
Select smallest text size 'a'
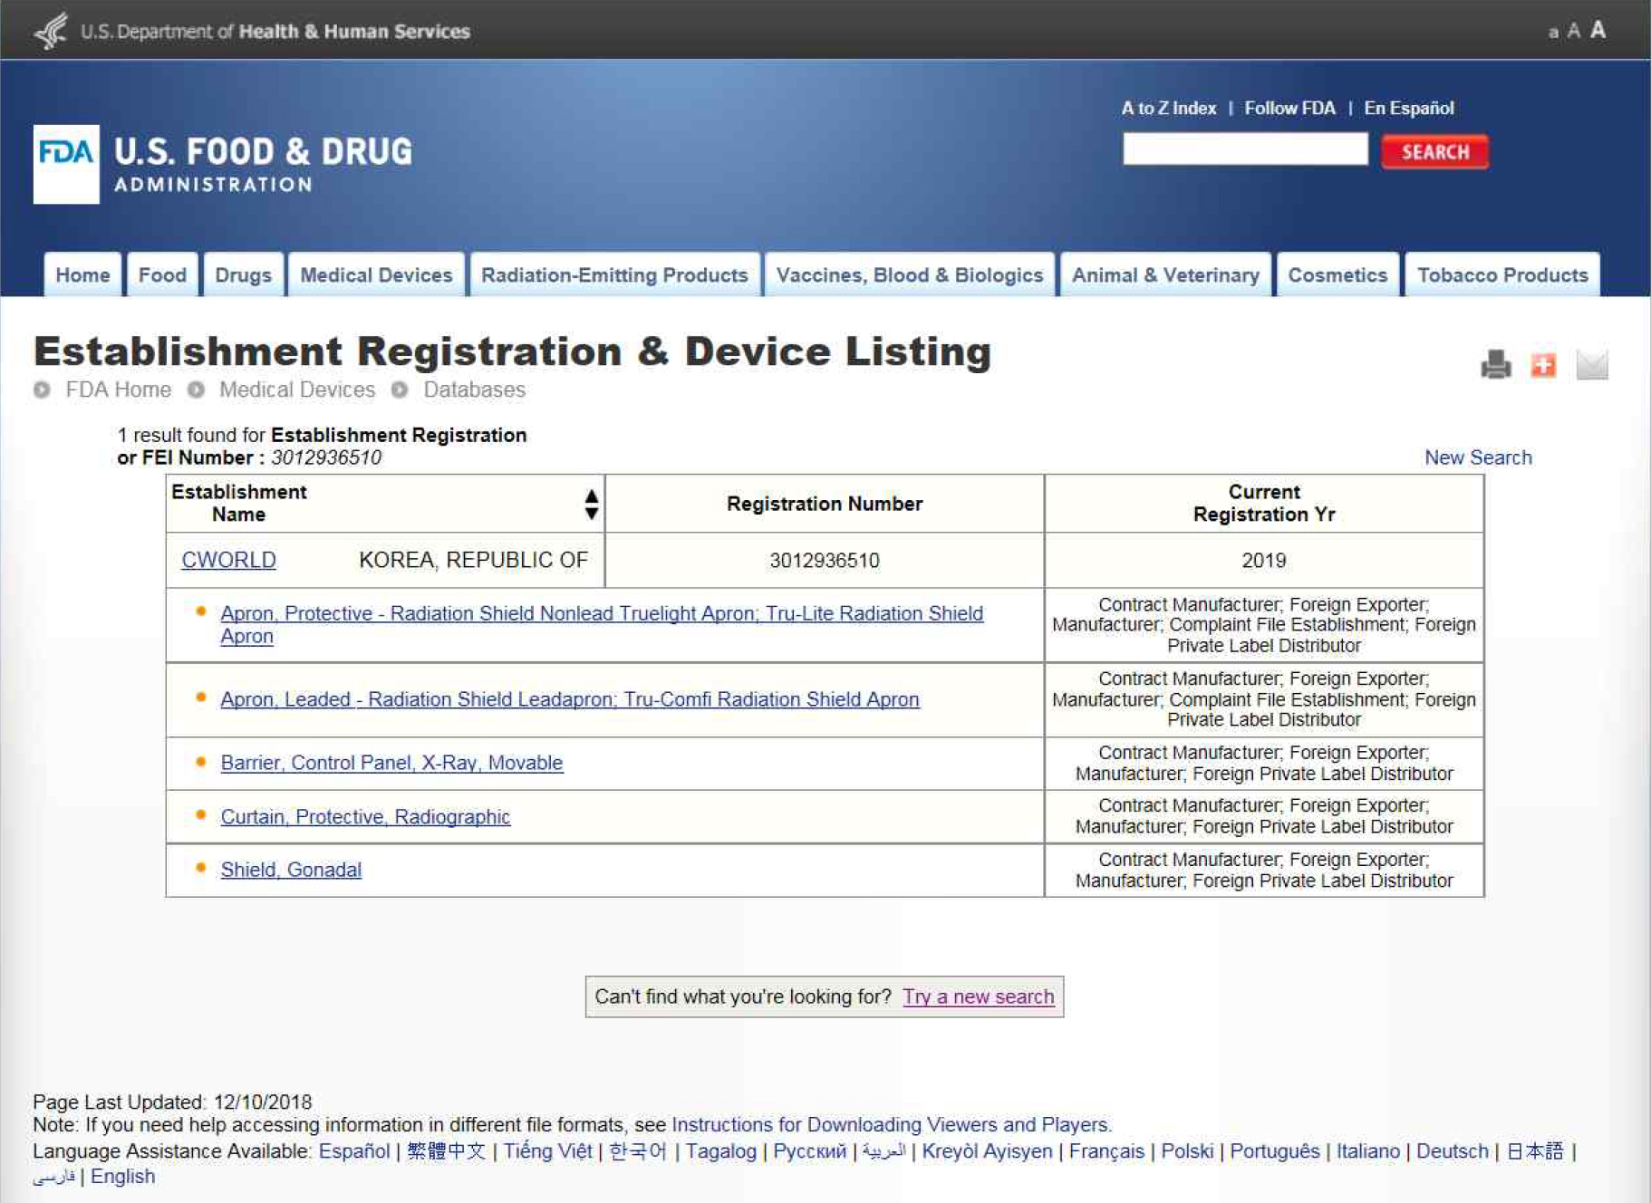[x=1553, y=33]
